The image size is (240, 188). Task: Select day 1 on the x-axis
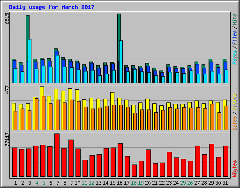tap(15, 183)
